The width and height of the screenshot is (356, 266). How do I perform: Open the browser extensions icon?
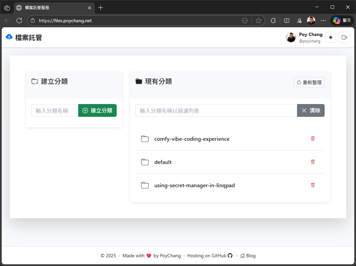tap(273, 21)
